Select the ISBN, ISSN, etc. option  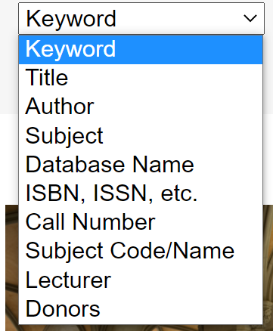coord(141,193)
